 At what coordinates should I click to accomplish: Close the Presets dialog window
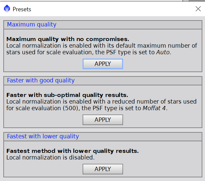198,9
